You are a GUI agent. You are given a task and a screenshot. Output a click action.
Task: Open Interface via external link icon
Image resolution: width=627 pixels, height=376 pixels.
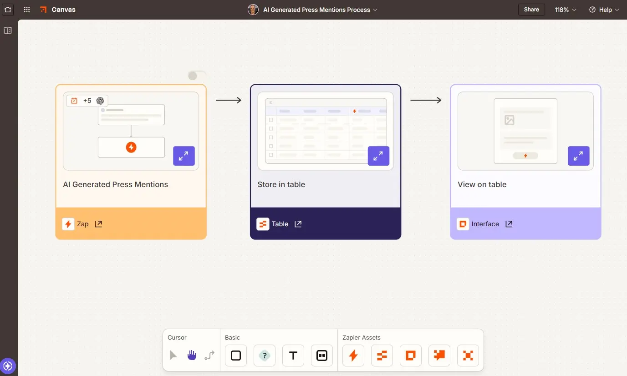pos(509,224)
